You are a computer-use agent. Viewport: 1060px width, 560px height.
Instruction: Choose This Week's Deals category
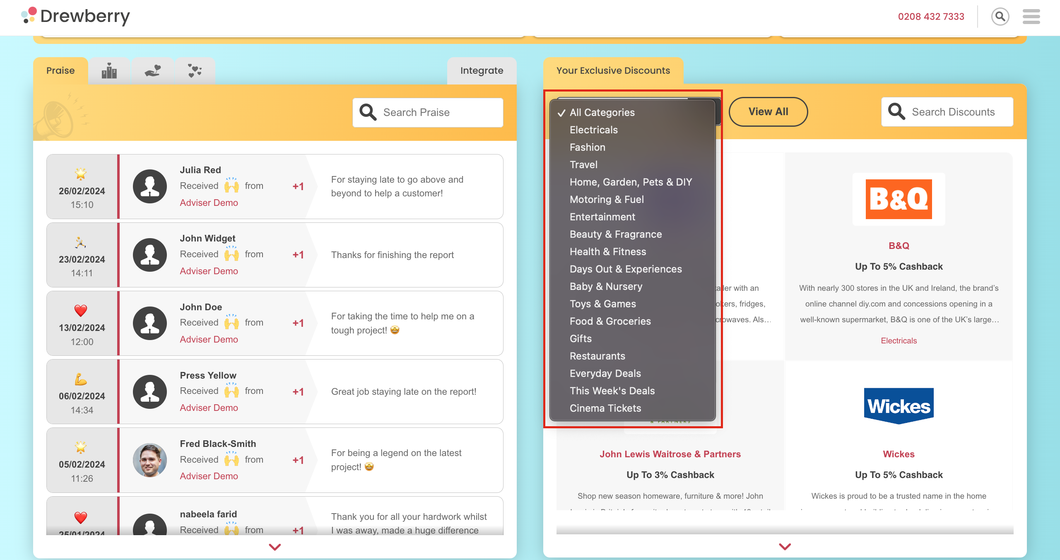pos(633,391)
